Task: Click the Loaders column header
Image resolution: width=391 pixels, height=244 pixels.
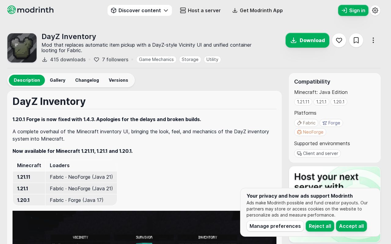Action: point(81,165)
